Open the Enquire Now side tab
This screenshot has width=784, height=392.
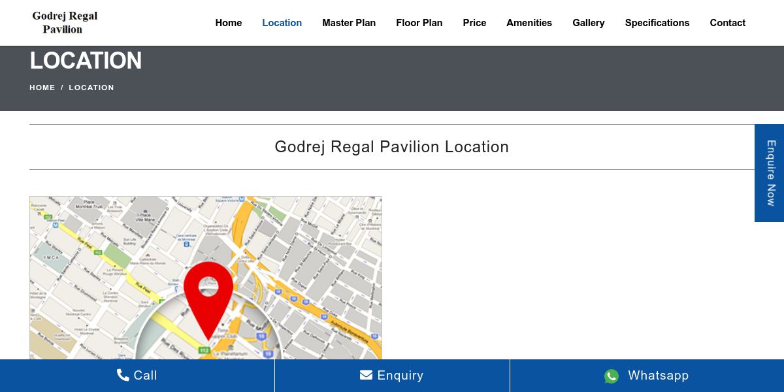pos(770,173)
